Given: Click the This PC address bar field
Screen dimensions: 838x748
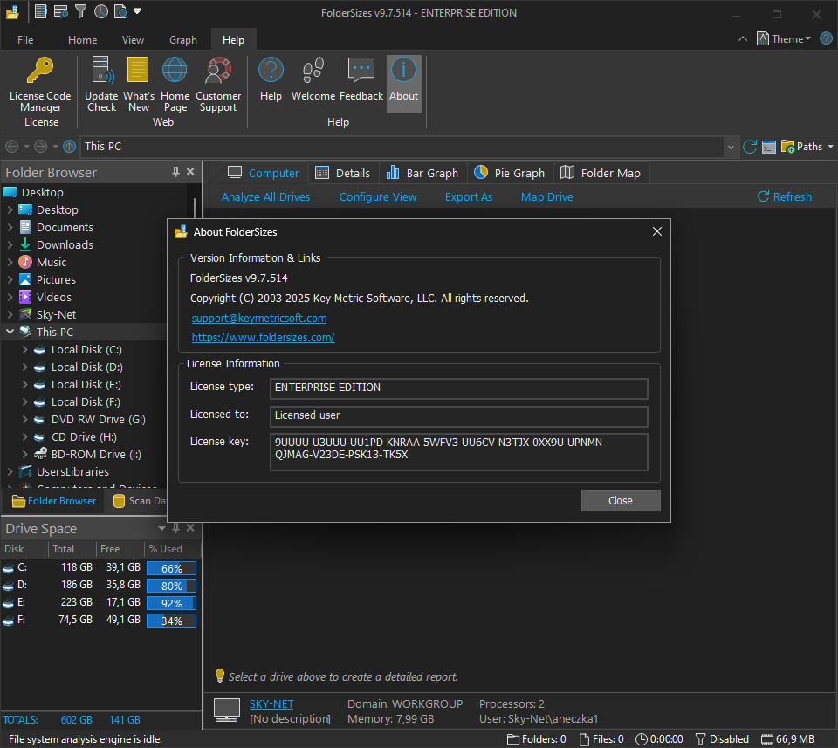Looking at the screenshot, I should pos(402,147).
